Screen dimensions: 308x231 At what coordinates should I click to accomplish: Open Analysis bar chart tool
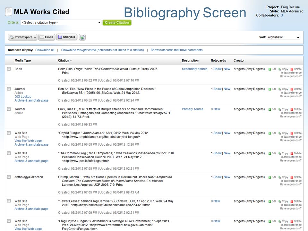click(67, 37)
